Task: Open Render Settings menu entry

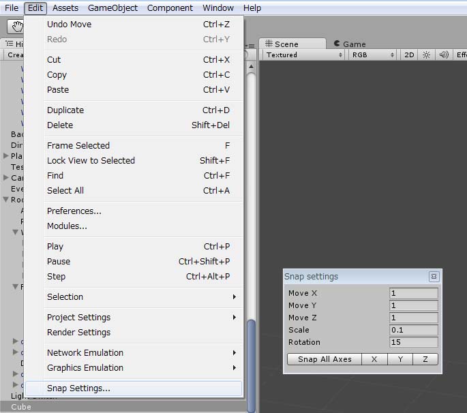Action: tap(134, 332)
